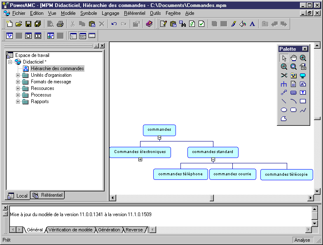
Task: Select the Ellipse shape tool
Action: (x=284, y=110)
